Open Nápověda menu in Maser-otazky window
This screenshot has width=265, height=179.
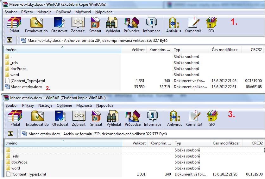click(x=105, y=105)
